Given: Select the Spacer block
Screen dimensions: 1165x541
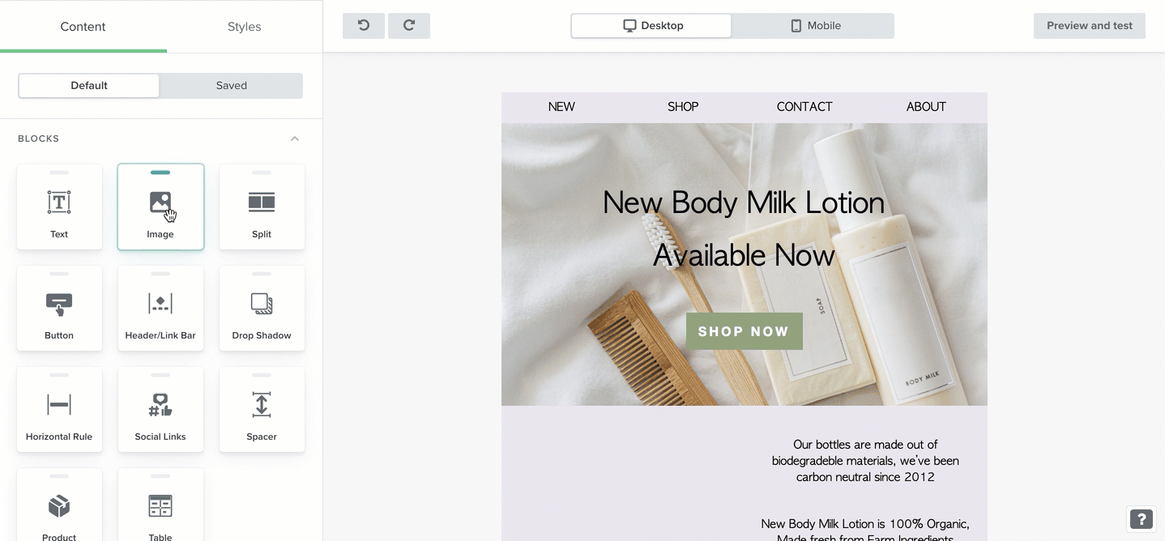Looking at the screenshot, I should pos(262,410).
